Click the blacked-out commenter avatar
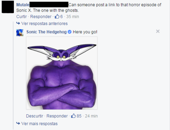170x130 pixels. coord(8,7)
